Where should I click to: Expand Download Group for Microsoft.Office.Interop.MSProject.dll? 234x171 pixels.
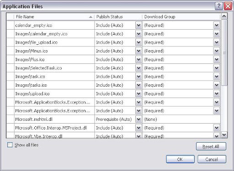[x=217, y=128]
